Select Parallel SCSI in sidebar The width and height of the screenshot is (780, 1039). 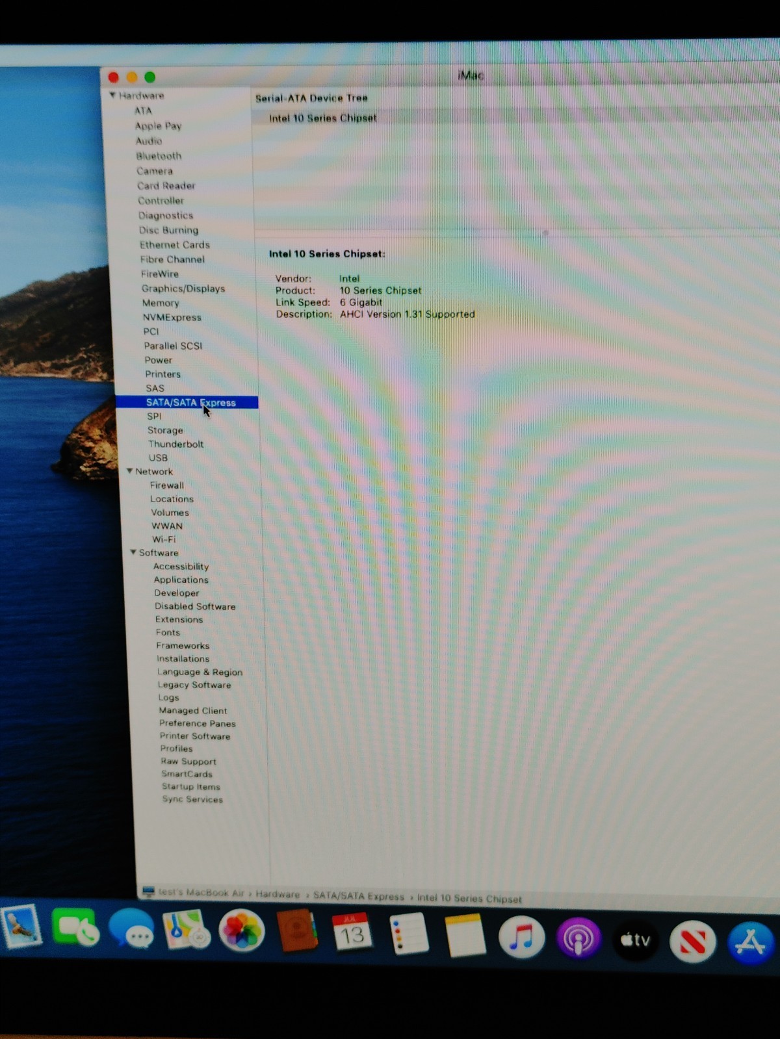tap(173, 346)
